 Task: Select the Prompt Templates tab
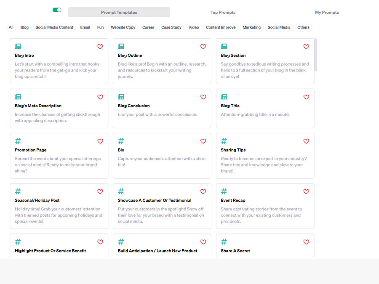pyautogui.click(x=119, y=13)
